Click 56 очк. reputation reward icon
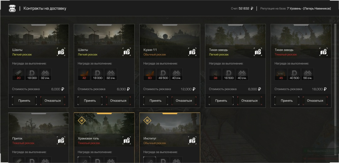Screen dimensions: 339x163 308,75
